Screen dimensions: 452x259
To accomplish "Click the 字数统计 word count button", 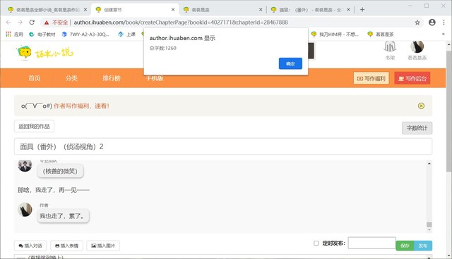I will (x=417, y=128).
